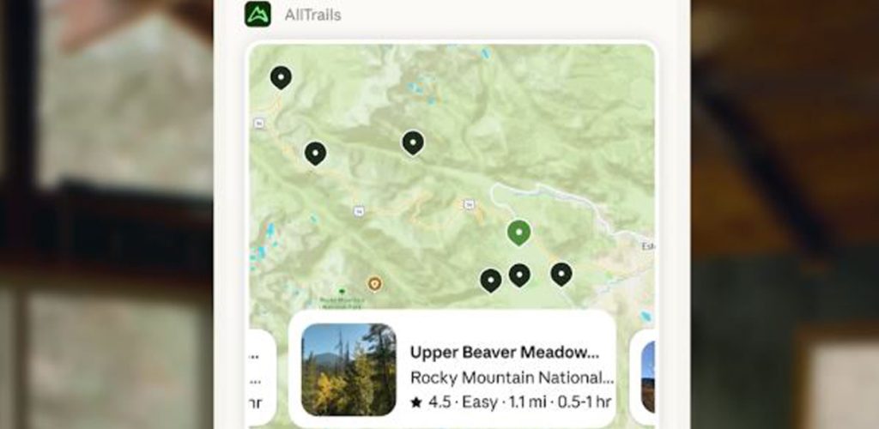Show the previous trail card peeking at the left
This screenshot has height=429, width=879.
point(263,377)
